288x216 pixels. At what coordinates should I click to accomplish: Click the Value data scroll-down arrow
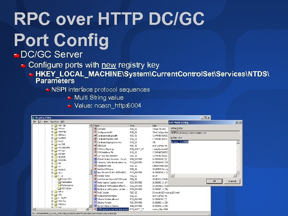point(238,172)
